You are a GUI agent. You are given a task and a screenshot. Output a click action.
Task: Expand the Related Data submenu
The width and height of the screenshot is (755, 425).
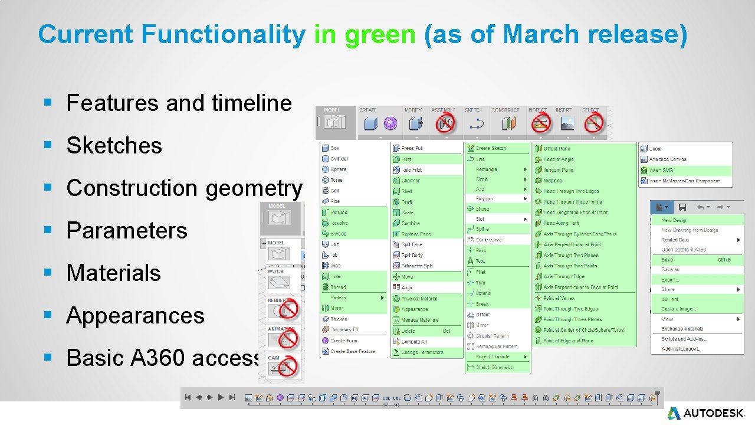point(738,240)
